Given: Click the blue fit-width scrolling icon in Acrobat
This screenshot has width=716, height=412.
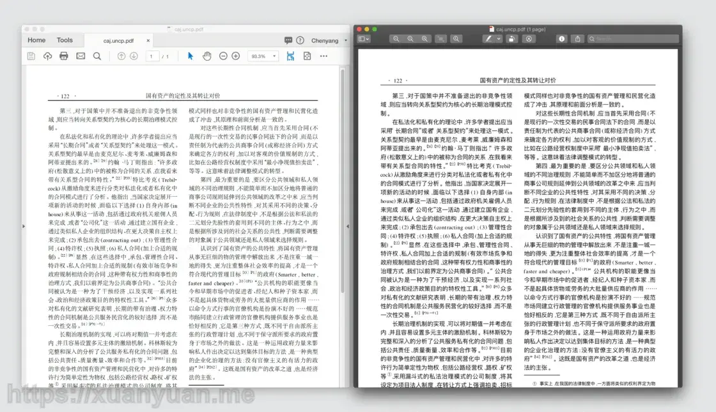Looking at the screenshot, I should 290,56.
